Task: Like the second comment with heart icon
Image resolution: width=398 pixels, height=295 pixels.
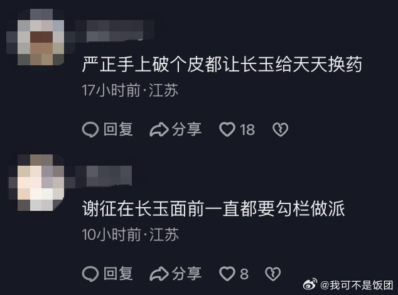Action: pos(227,274)
